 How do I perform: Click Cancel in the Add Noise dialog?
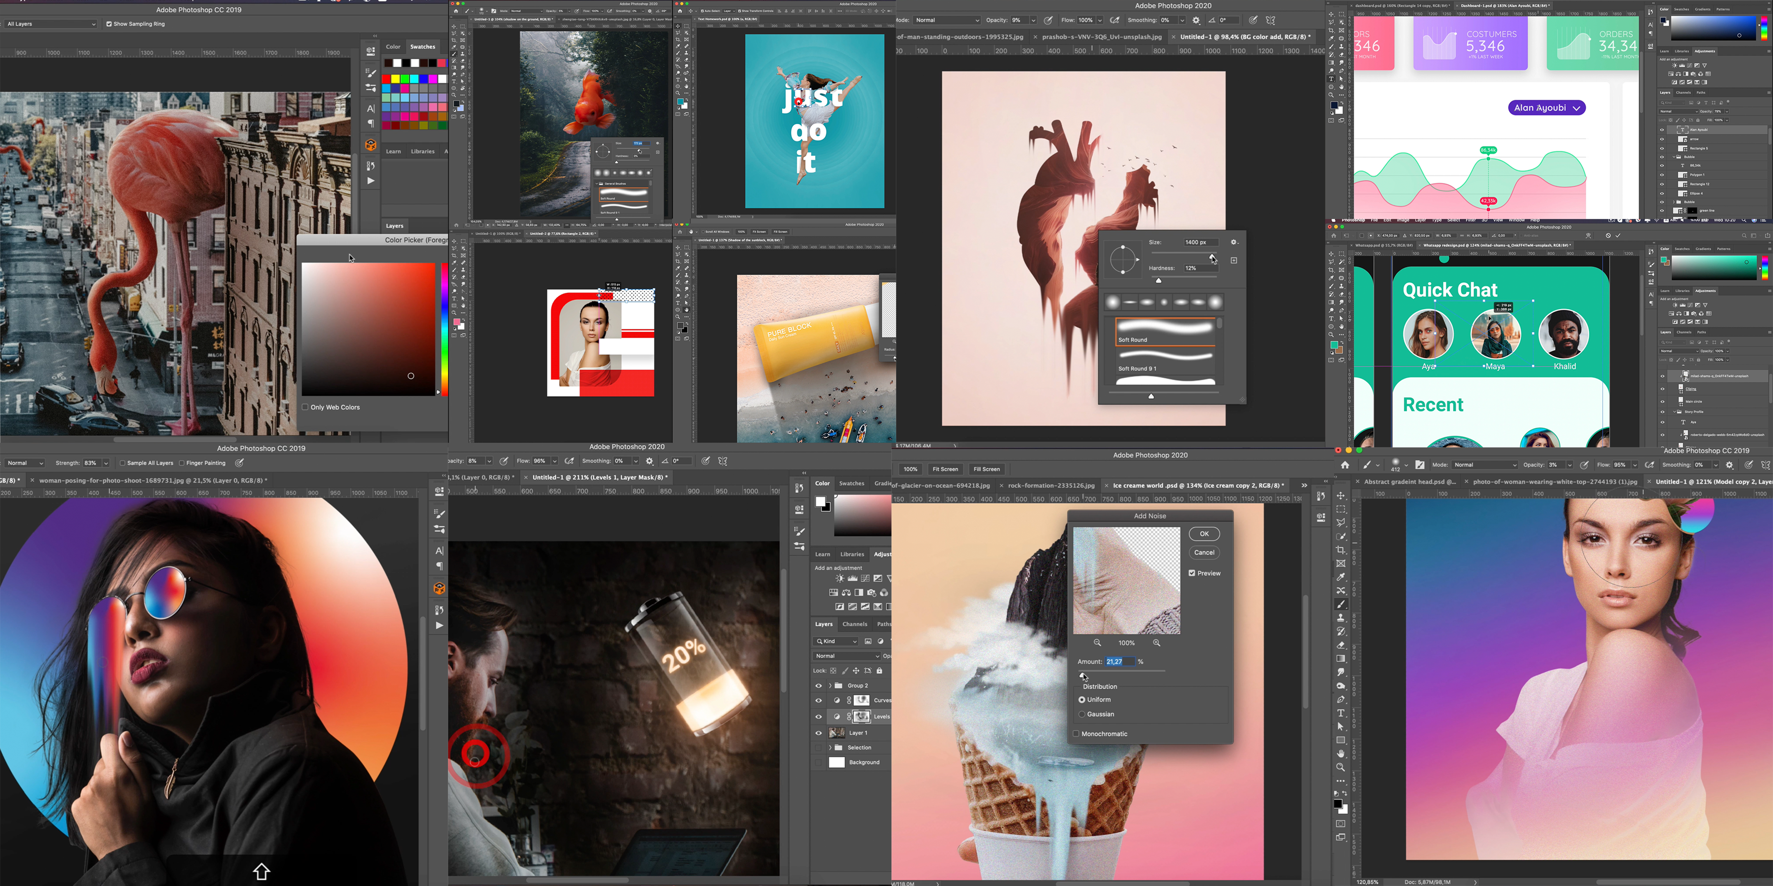pyautogui.click(x=1204, y=552)
